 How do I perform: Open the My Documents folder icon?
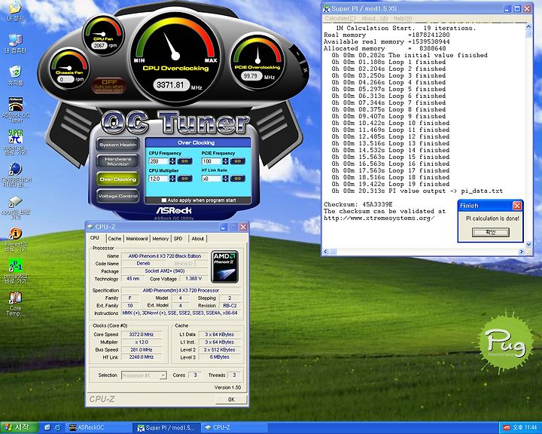click(16, 11)
